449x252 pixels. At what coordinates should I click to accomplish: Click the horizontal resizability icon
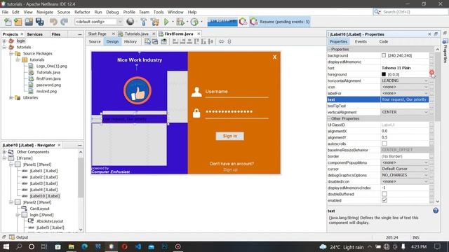[x=222, y=42]
